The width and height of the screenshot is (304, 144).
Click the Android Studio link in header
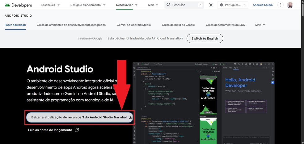[x=263, y=5]
